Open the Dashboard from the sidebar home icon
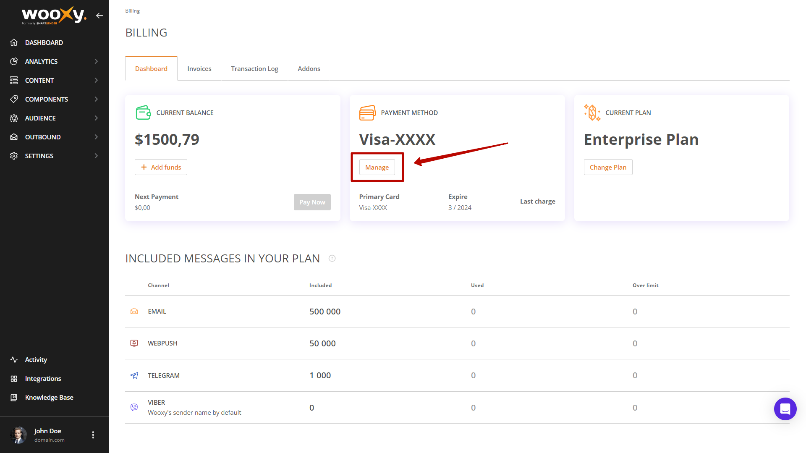Viewport: 806px width, 453px height. (14, 42)
